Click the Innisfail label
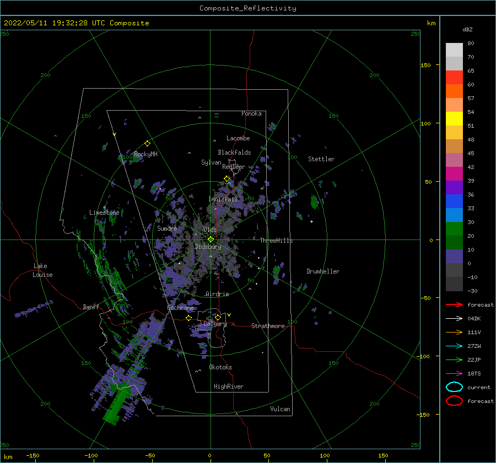Image resolution: width=496 pixels, height=463 pixels. pos(223,199)
